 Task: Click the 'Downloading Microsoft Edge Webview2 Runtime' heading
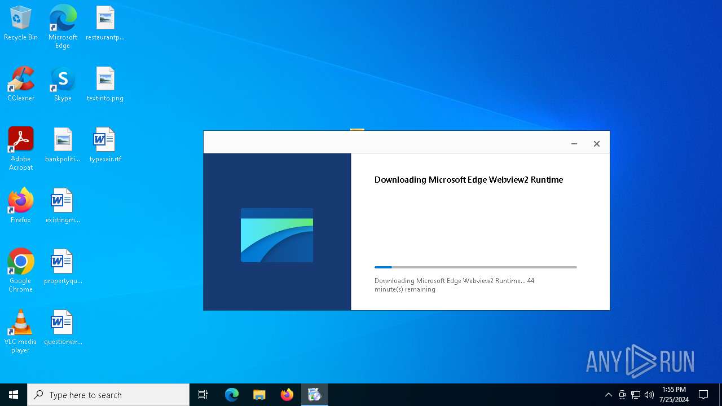[x=469, y=180]
